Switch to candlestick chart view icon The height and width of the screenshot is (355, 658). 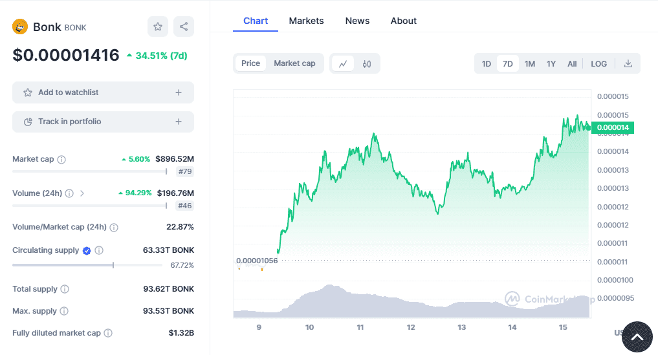pyautogui.click(x=367, y=63)
